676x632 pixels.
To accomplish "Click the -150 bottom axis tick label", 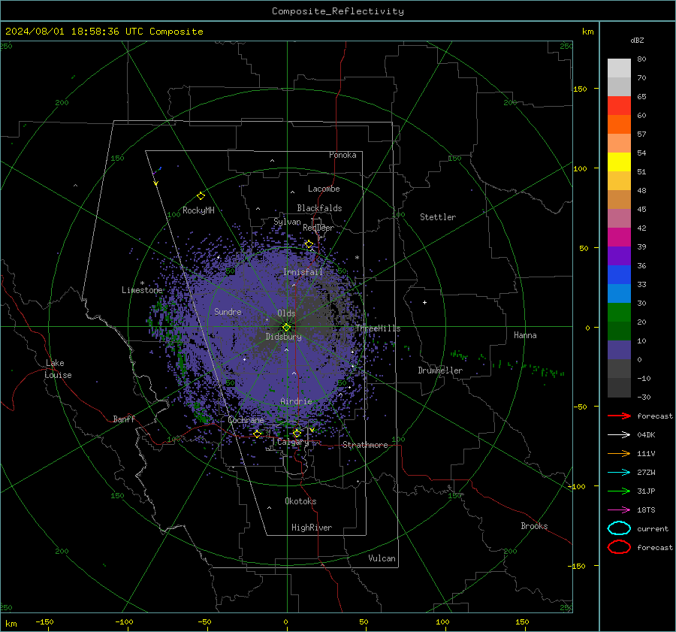I will pos(44,621).
